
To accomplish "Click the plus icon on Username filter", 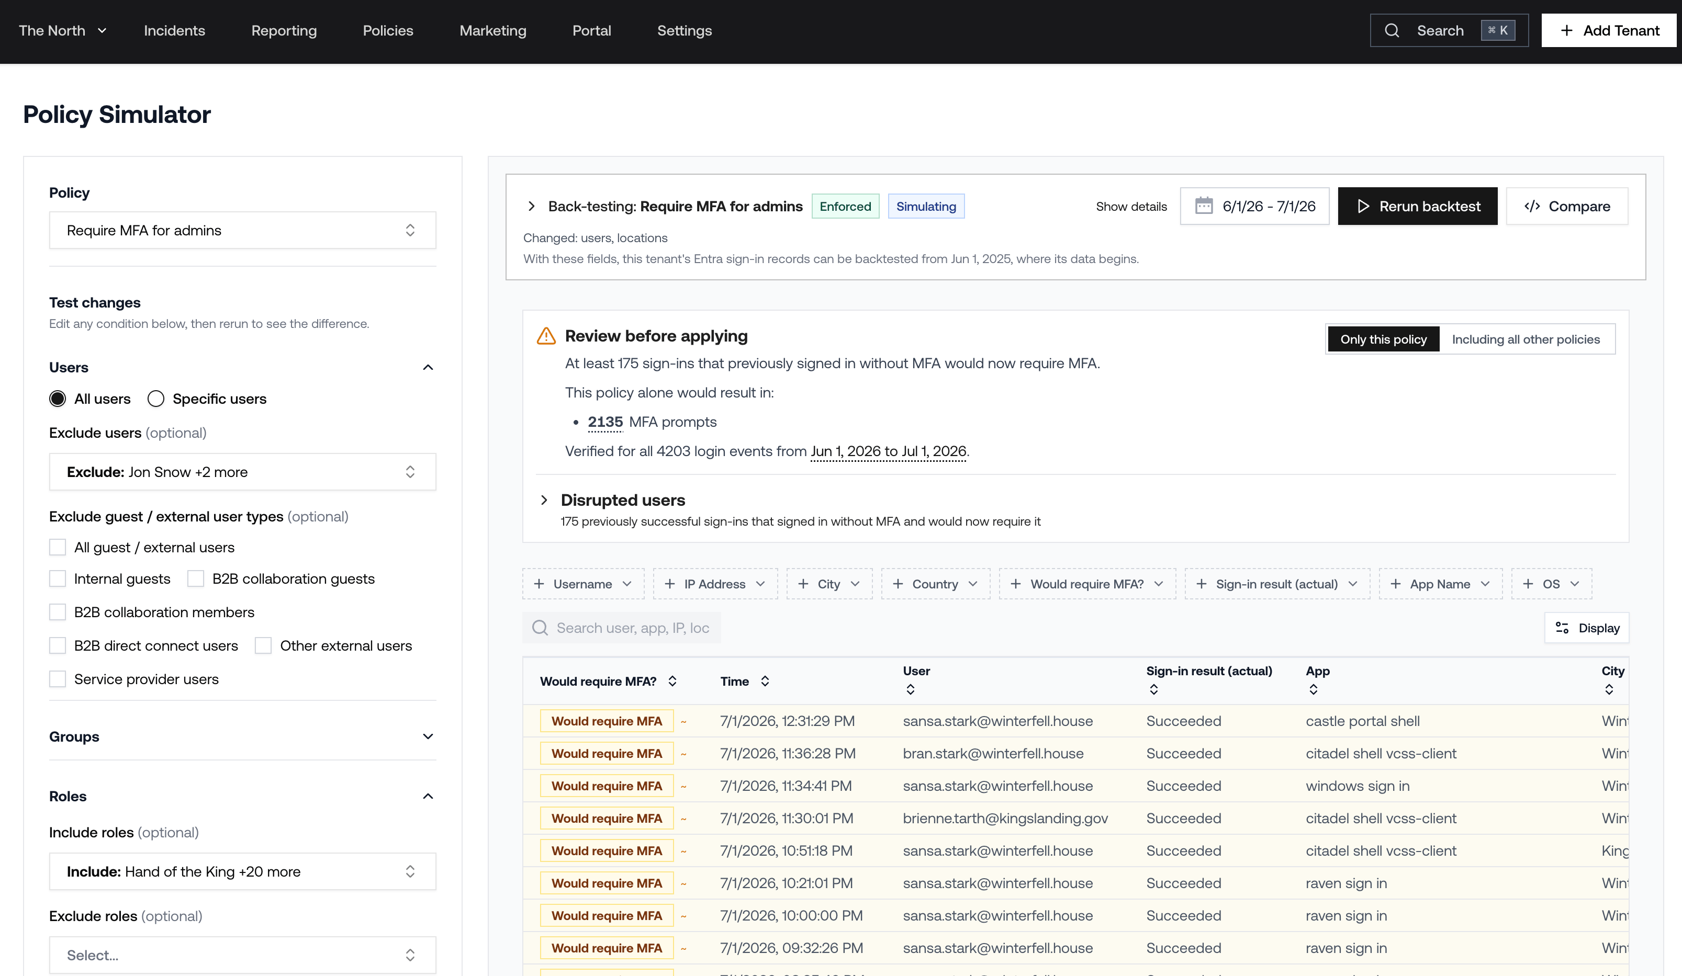I will (539, 584).
